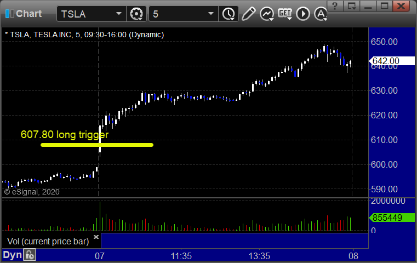
Task: Click the Vol (current price bar) label
Action: click(48, 241)
